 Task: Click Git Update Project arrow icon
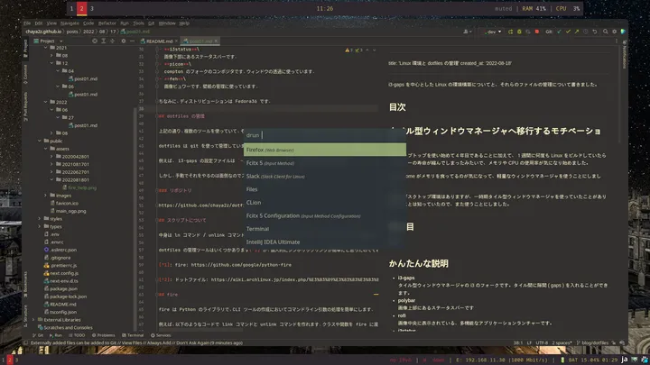point(559,32)
